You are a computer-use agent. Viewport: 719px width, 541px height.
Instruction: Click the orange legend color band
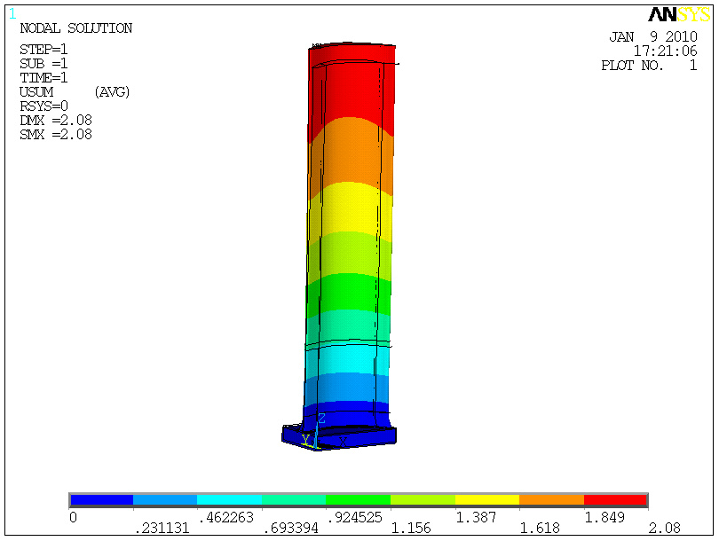point(551,500)
